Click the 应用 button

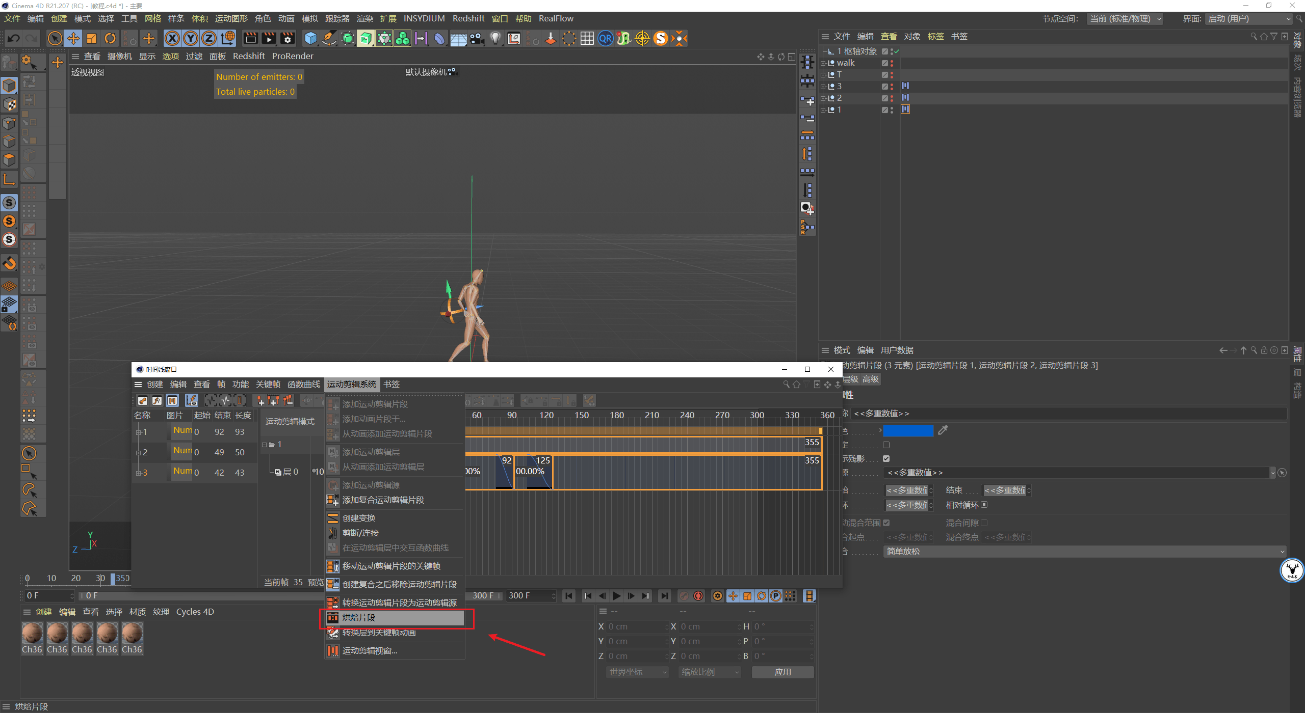[782, 672]
